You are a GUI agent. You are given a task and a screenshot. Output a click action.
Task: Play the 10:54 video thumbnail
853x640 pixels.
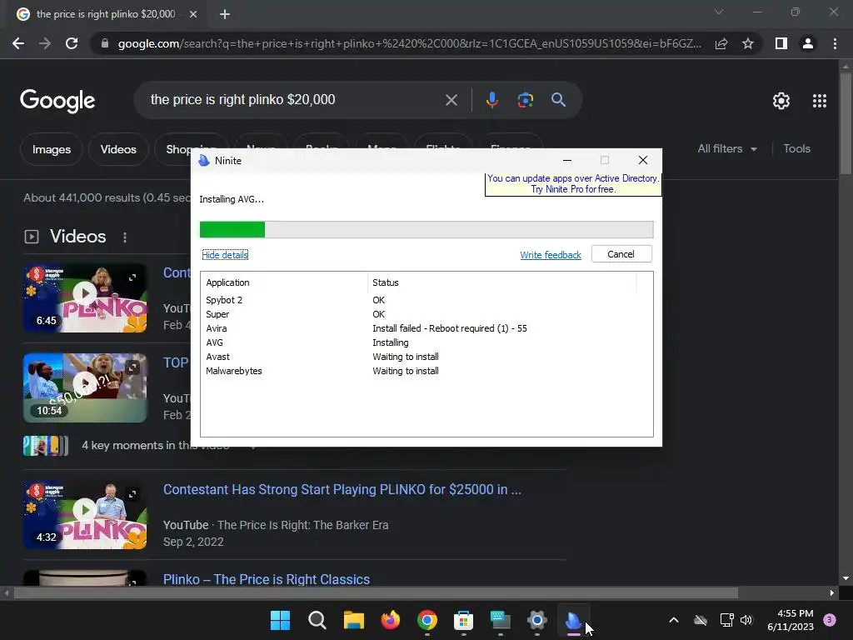(x=85, y=388)
